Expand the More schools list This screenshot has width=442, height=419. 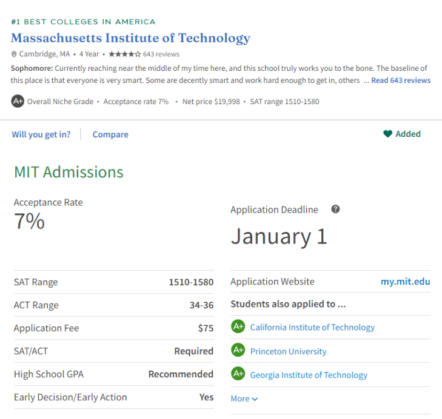tap(244, 399)
